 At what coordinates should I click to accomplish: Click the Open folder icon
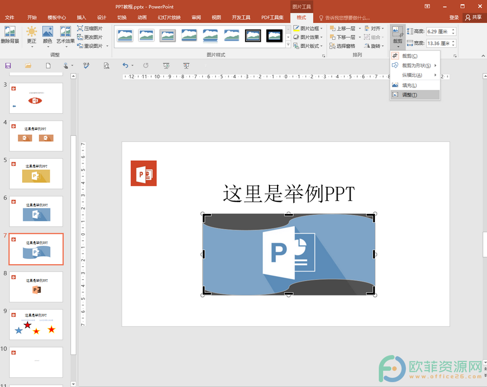tap(28, 65)
